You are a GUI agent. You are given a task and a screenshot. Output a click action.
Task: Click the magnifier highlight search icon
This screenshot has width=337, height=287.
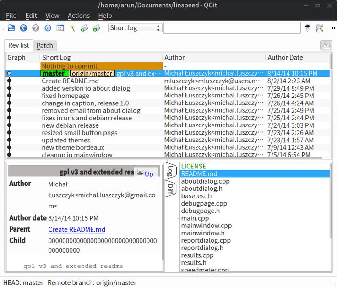pos(319,28)
